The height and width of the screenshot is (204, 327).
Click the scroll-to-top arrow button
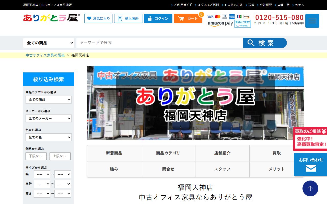310,188
